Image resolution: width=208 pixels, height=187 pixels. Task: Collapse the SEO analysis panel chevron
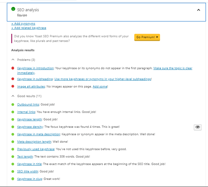pyautogui.click(x=199, y=10)
